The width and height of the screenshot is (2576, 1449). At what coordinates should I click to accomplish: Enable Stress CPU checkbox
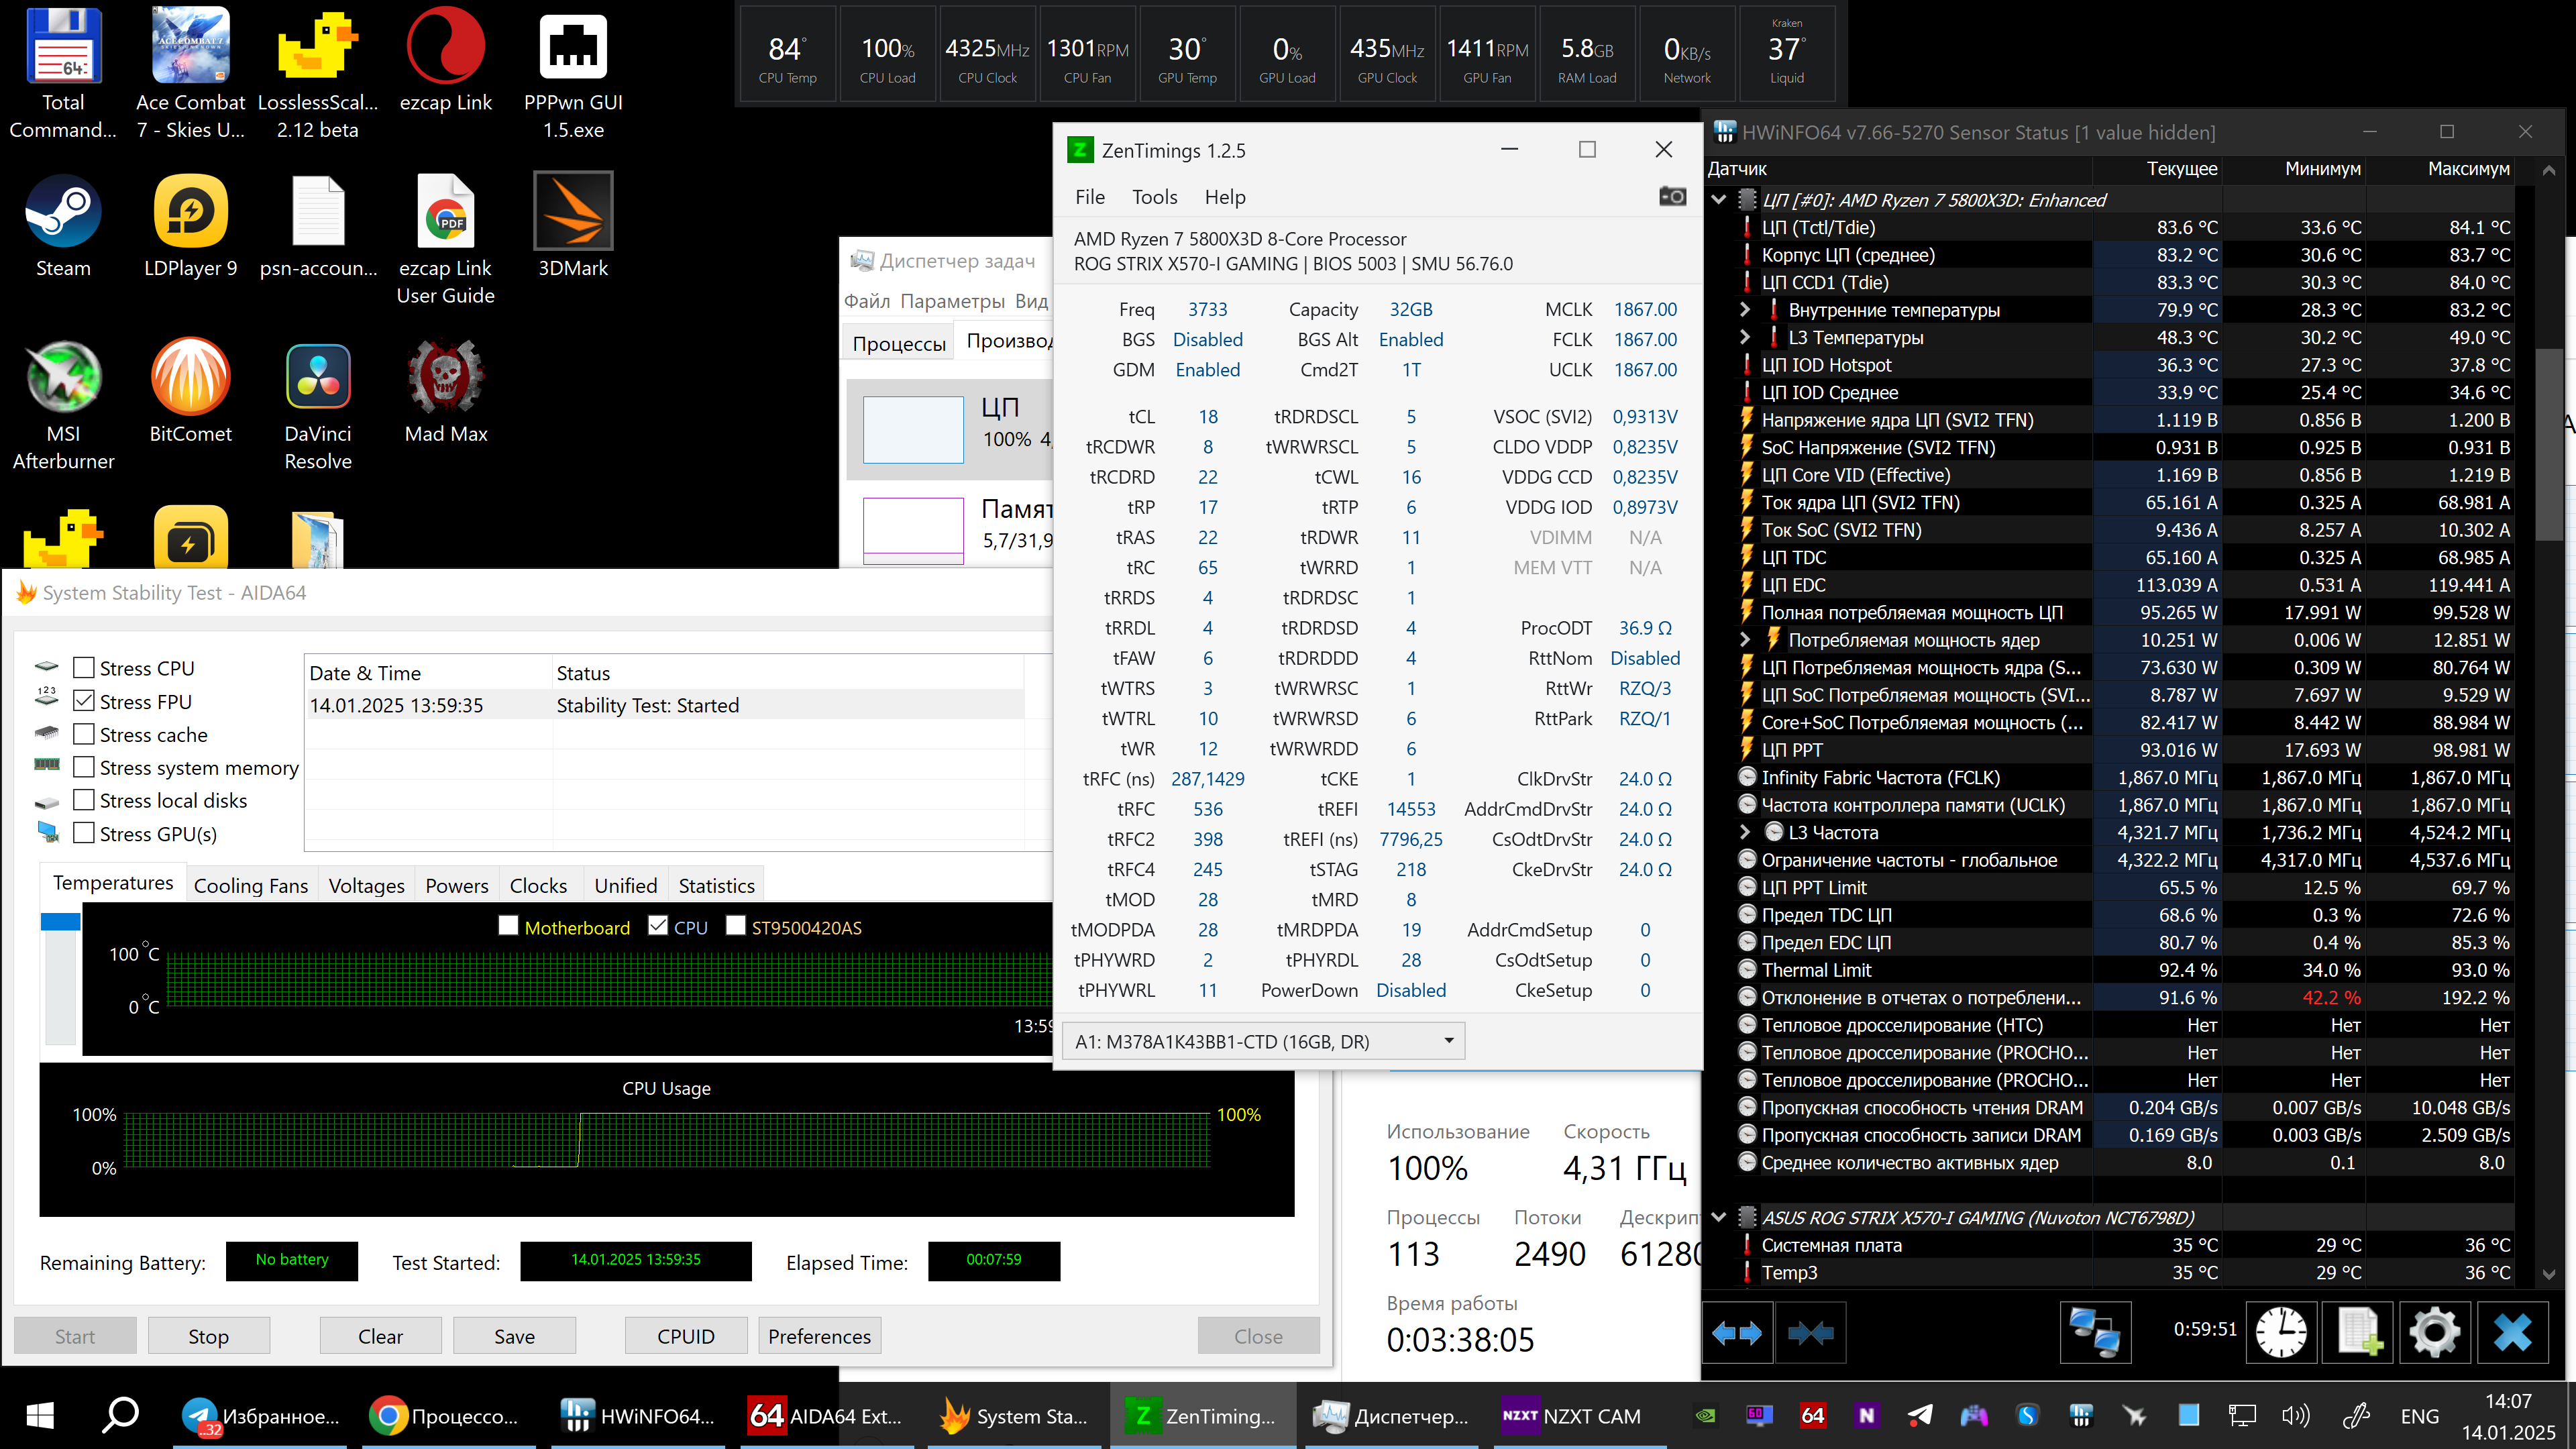(x=85, y=668)
